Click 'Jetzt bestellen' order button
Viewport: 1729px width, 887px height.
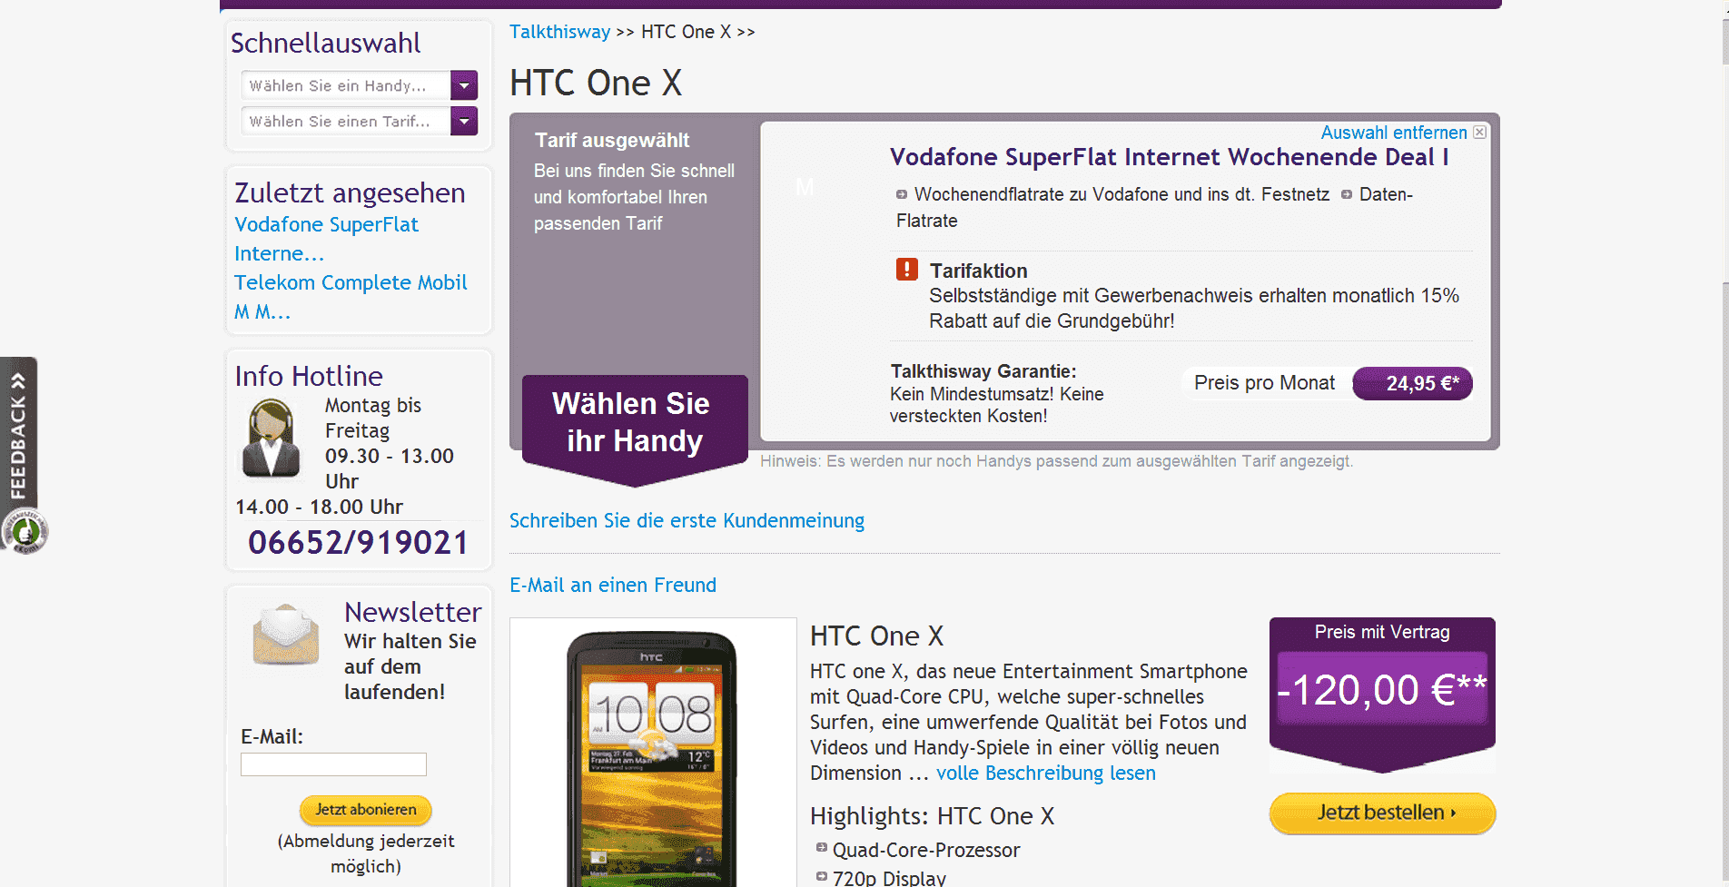point(1382,813)
